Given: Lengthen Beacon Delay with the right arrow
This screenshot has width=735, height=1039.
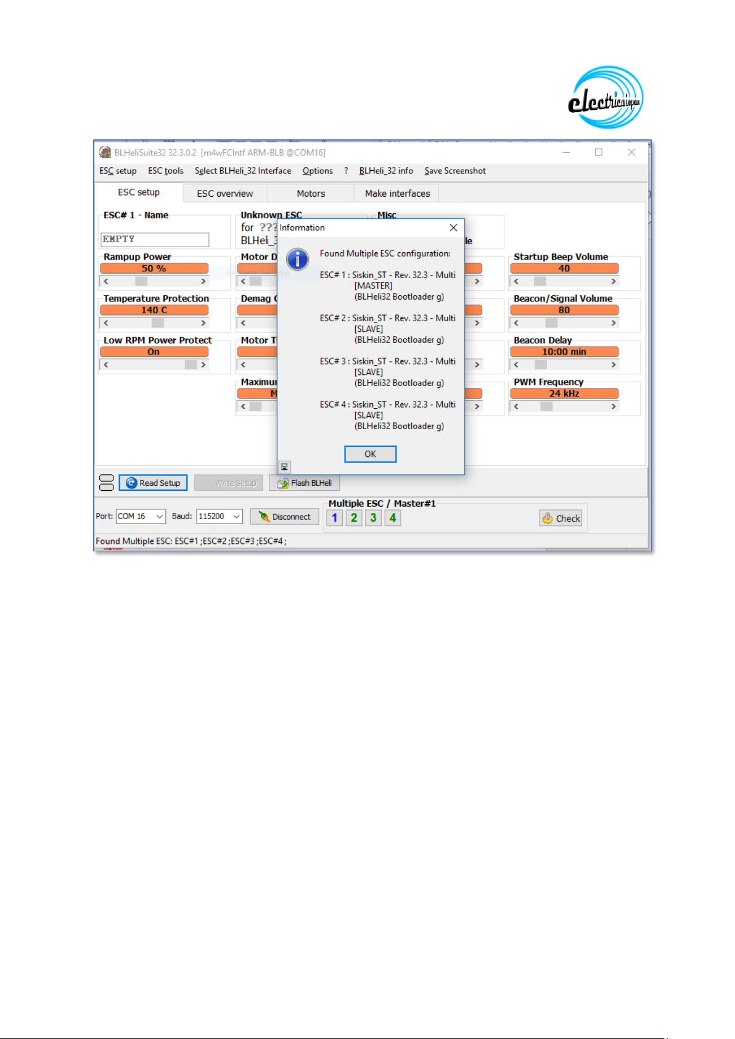Looking at the screenshot, I should pyautogui.click(x=614, y=364).
